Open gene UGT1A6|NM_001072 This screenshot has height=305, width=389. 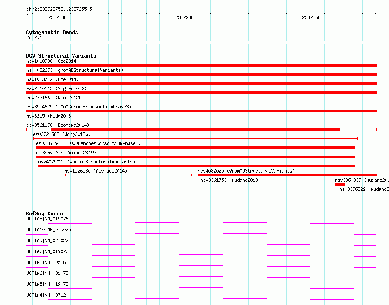(x=47, y=273)
